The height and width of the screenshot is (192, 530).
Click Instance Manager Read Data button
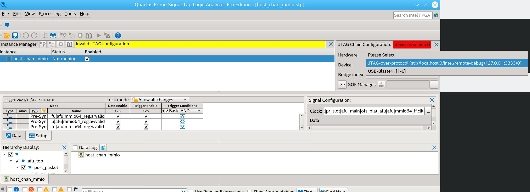70,44
